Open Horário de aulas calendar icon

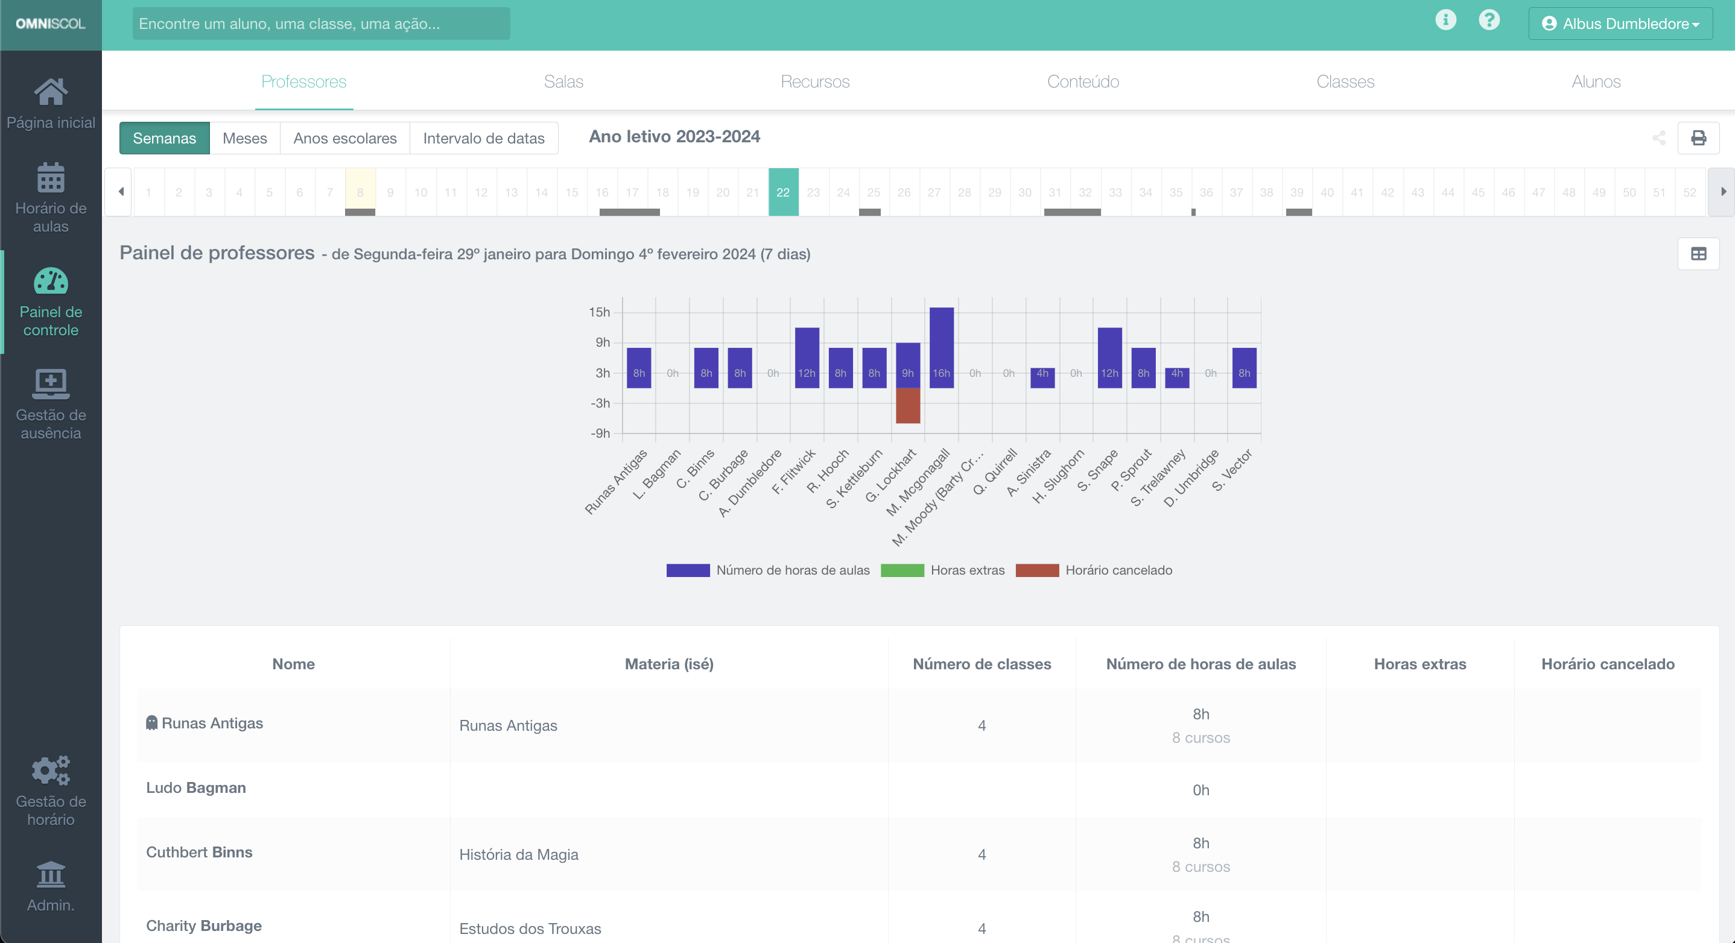(x=51, y=178)
